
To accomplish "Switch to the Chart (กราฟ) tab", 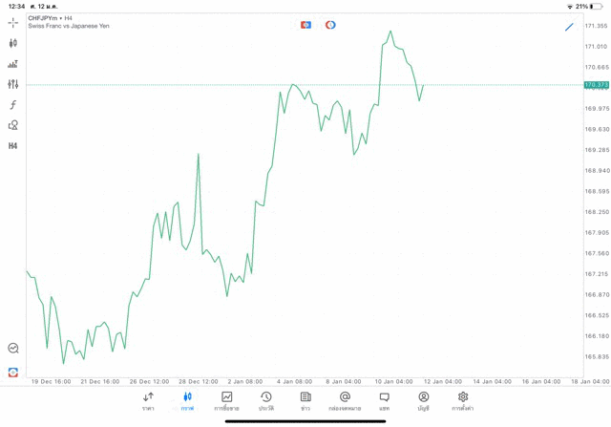I will (187, 400).
